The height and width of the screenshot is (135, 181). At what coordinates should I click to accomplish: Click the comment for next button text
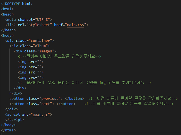pos(129,104)
